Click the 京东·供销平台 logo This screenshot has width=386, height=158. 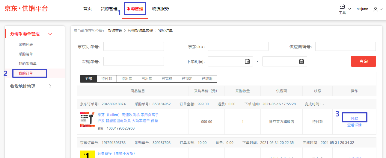(x=26, y=9)
